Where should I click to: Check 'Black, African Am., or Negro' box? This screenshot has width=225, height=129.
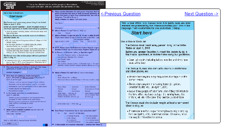pyautogui.click(x=56, y=77)
